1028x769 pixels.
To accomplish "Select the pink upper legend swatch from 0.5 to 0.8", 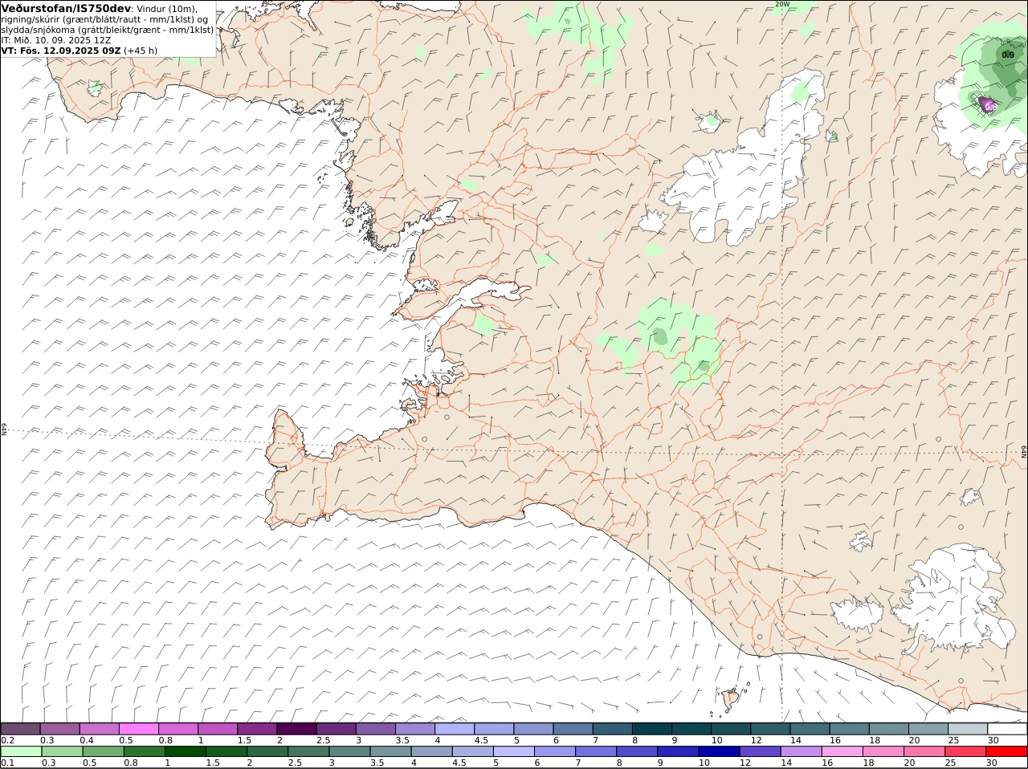I will tap(139, 728).
